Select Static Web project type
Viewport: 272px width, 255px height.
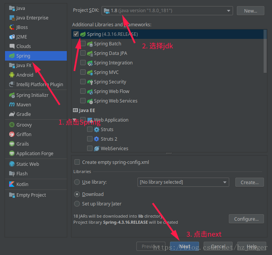pyautogui.click(x=36, y=164)
